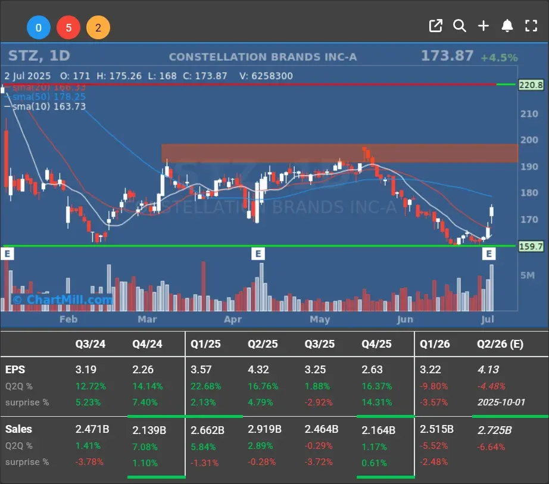
Task: Click Sales growth 7.08%
Action: point(145,447)
